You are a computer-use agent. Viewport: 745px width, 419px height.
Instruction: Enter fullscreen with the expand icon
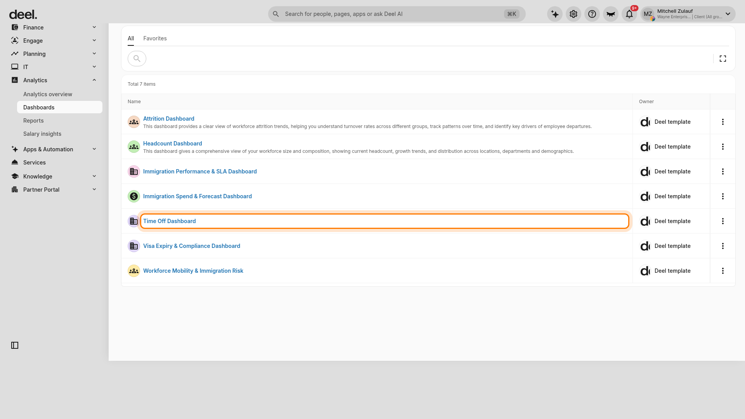pos(723,59)
